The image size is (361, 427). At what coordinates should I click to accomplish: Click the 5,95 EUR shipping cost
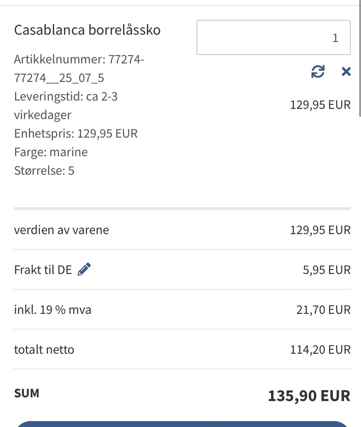coord(326,270)
